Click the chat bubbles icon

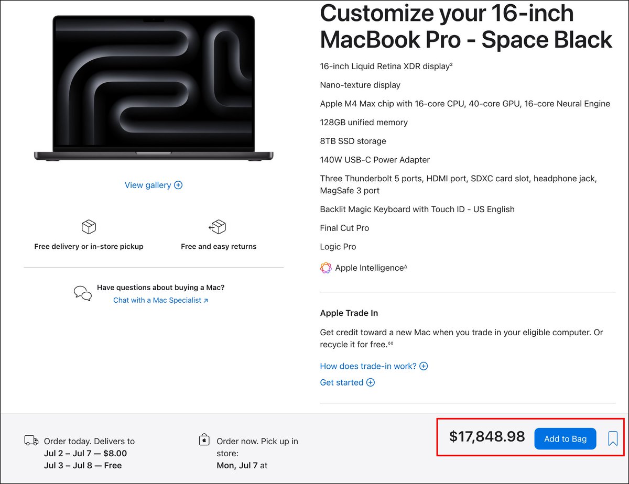click(x=83, y=293)
